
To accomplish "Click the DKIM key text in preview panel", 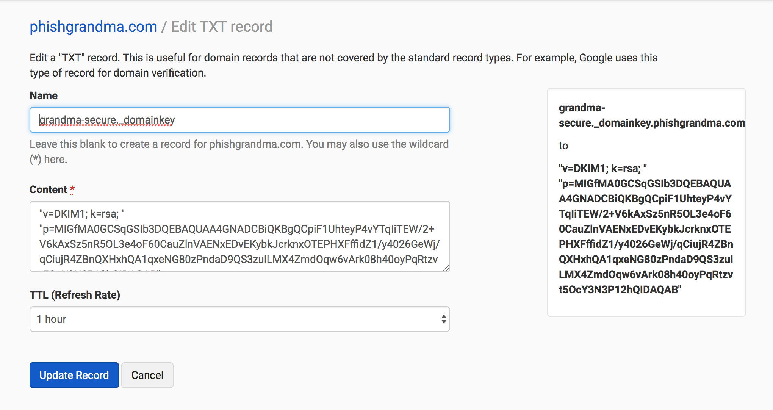I will click(646, 229).
